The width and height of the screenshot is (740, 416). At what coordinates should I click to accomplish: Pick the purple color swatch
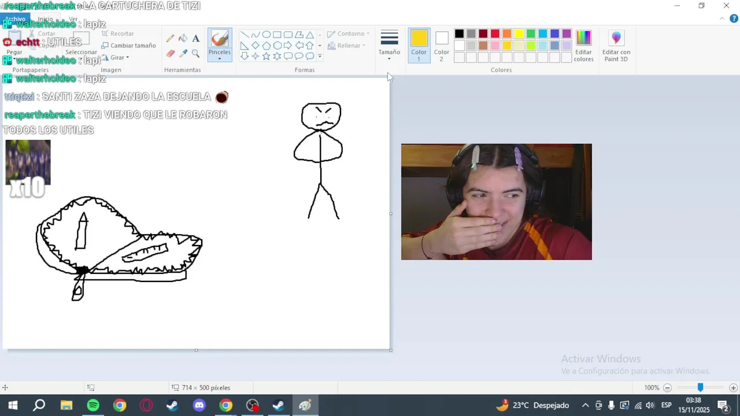tap(567, 34)
